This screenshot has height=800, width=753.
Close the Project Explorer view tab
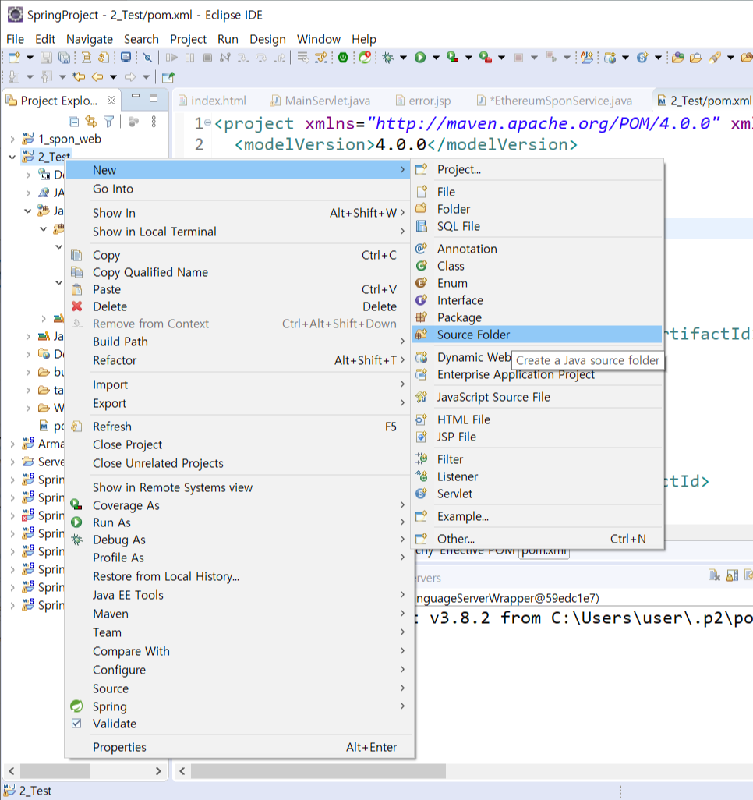[111, 101]
